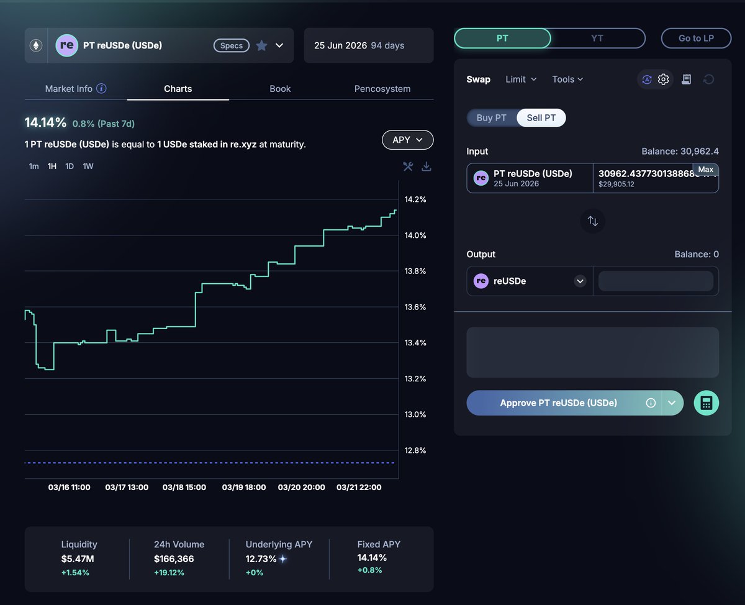Click the 25 Jun 2026 maturity box

(x=369, y=45)
